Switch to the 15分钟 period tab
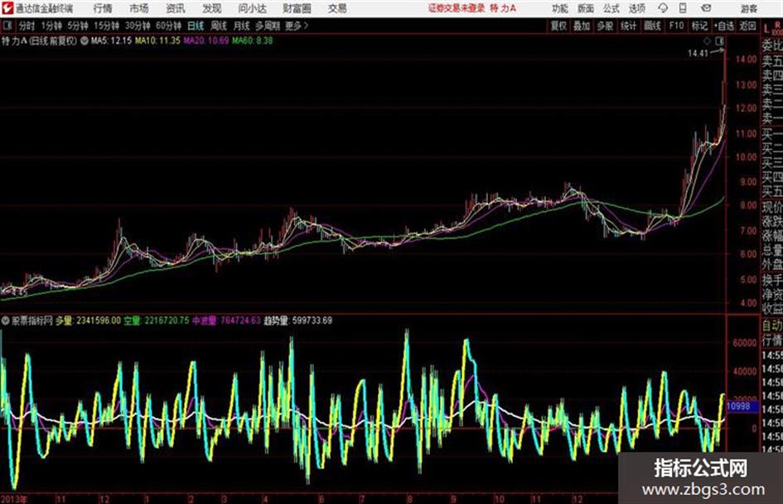783x504 pixels. pos(107,26)
